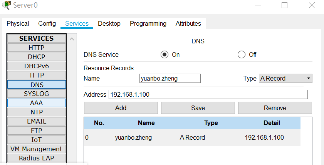Open the Config tab
The width and height of the screenshot is (324, 165).
(47, 23)
